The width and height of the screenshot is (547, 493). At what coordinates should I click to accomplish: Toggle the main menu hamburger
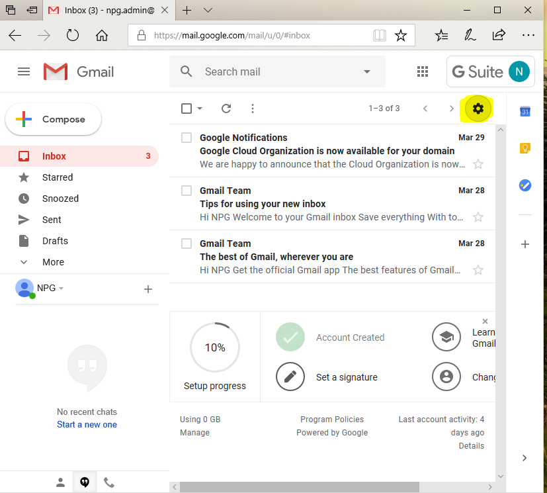coord(24,71)
